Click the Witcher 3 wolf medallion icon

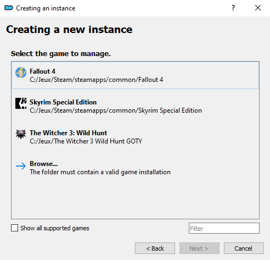pyautogui.click(x=21, y=134)
